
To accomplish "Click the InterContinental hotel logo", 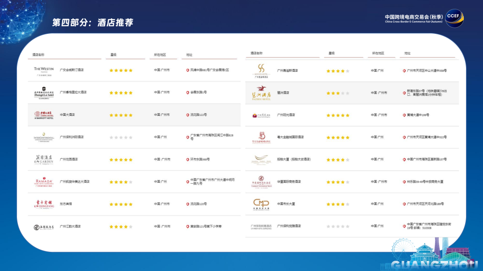I will pyautogui.click(x=44, y=137).
